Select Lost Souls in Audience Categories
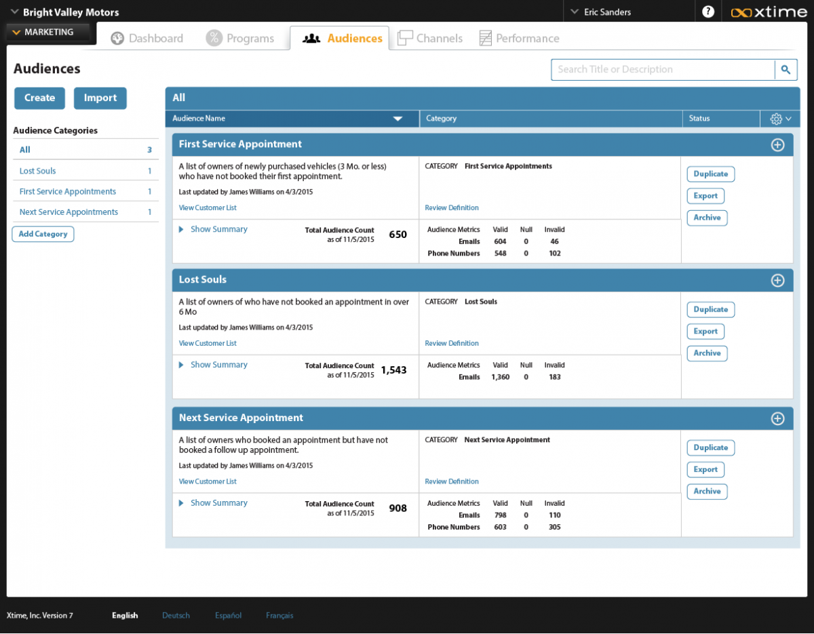 pos(38,172)
